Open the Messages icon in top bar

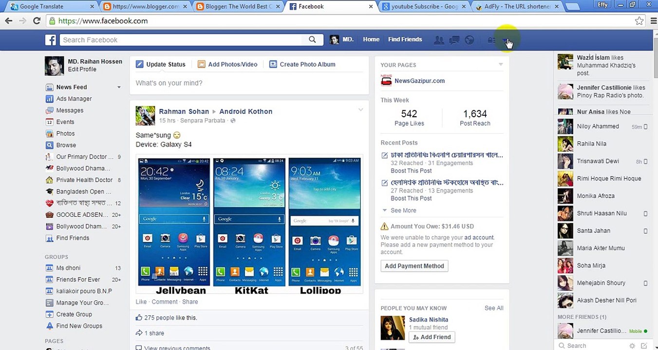click(x=454, y=40)
